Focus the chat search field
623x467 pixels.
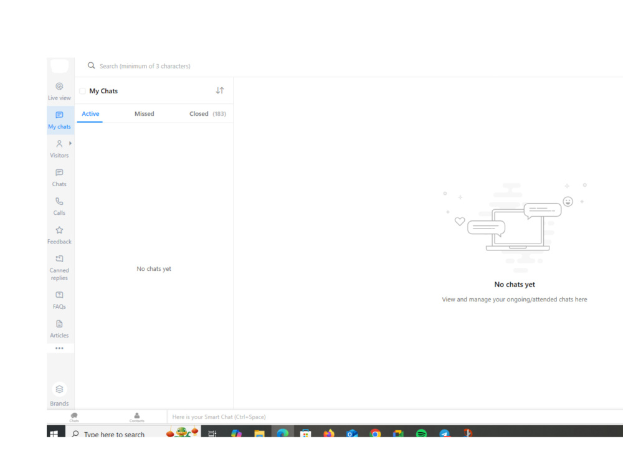click(x=145, y=66)
